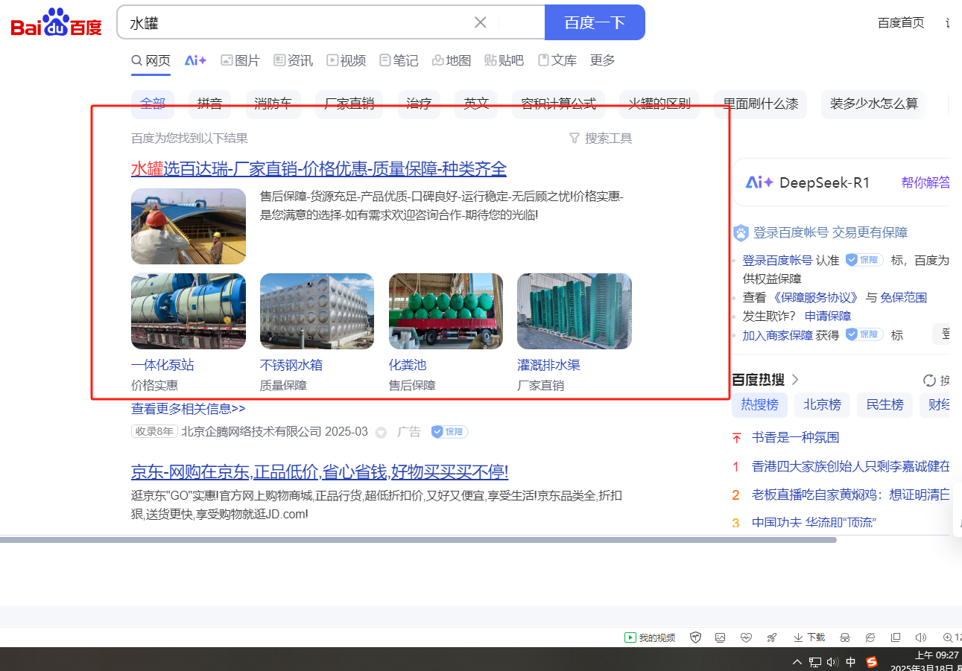962x671 pixels.
Task: Click the Sogou input method tray icon
Action: coord(872,662)
